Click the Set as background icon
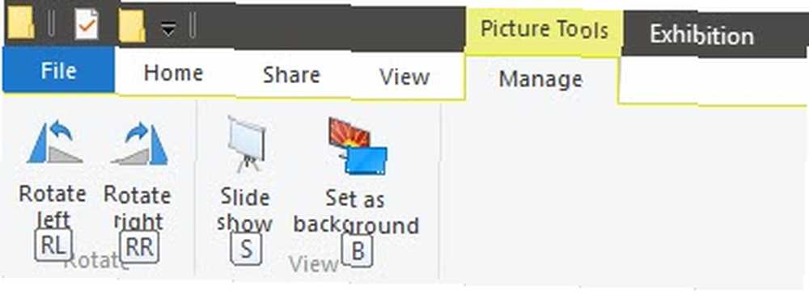809x294 pixels. (x=358, y=146)
